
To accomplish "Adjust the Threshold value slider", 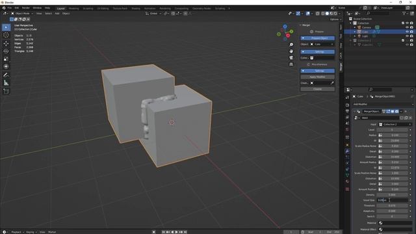I will click(392, 205).
